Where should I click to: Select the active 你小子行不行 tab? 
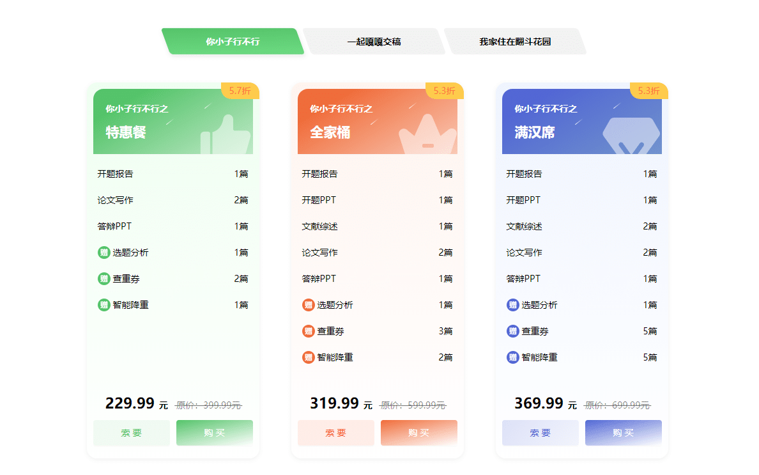[x=233, y=41]
